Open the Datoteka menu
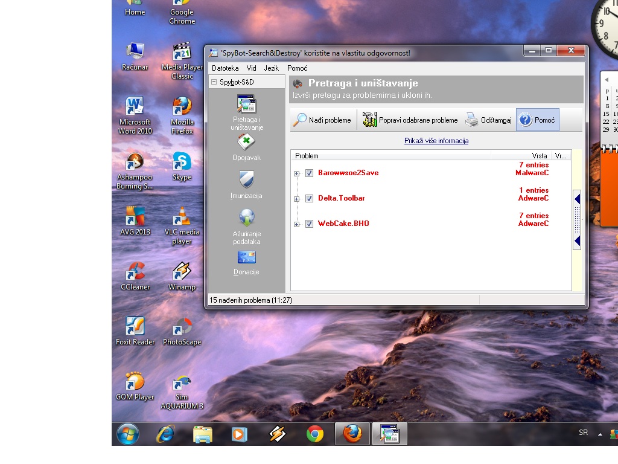 pos(225,68)
